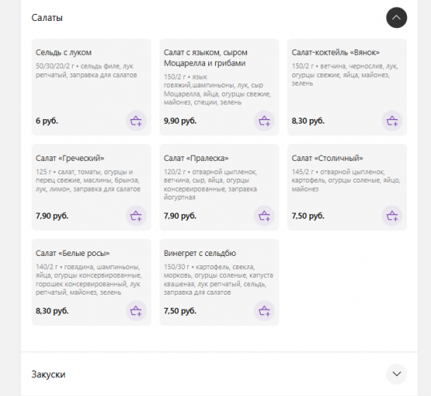431x396 pixels.
Task: Click the Столичный ingredients description
Action: [x=346, y=180]
